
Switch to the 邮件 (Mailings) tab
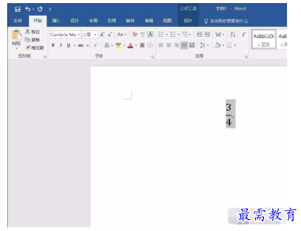(130, 21)
